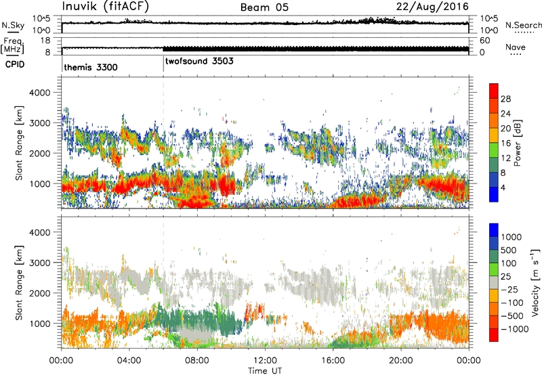Select the 'N.Sky' legend label
This screenshot has width=542, height=375.
tap(13, 25)
